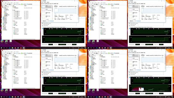This screenshot has height=98, width=174.
Task: Open Windows Start button in 2.15 GHz screenshot
Action: pyautogui.click(x=88, y=97)
